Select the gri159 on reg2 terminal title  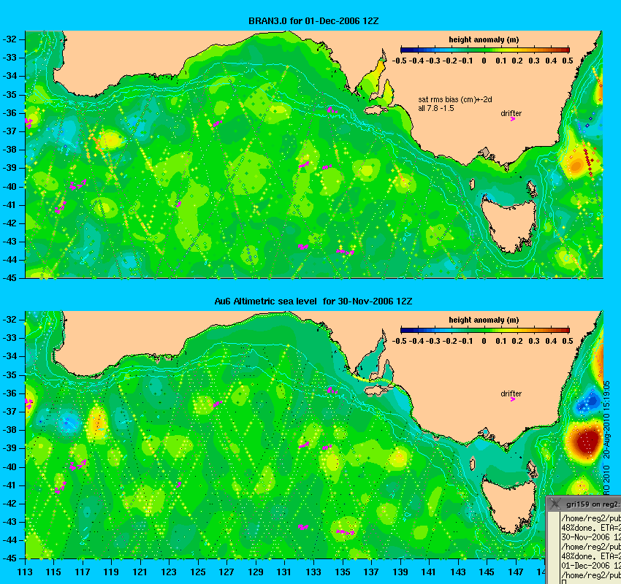[593, 504]
